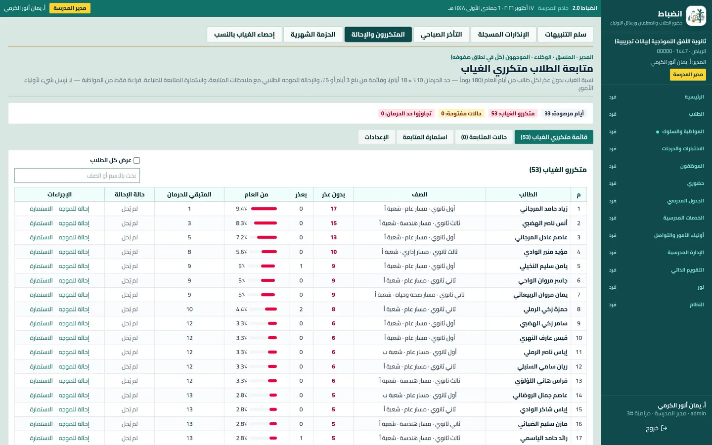
Task: Open the استمارة المتابعة sub-tab
Action: click(425, 137)
